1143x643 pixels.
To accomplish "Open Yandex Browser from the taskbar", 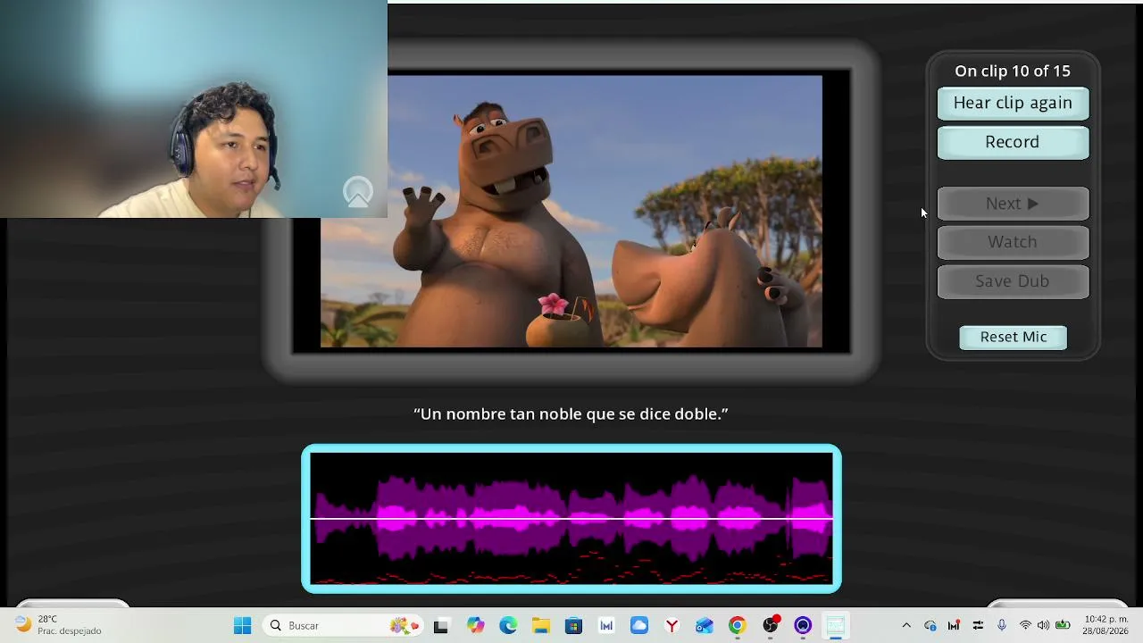I will coord(672,626).
